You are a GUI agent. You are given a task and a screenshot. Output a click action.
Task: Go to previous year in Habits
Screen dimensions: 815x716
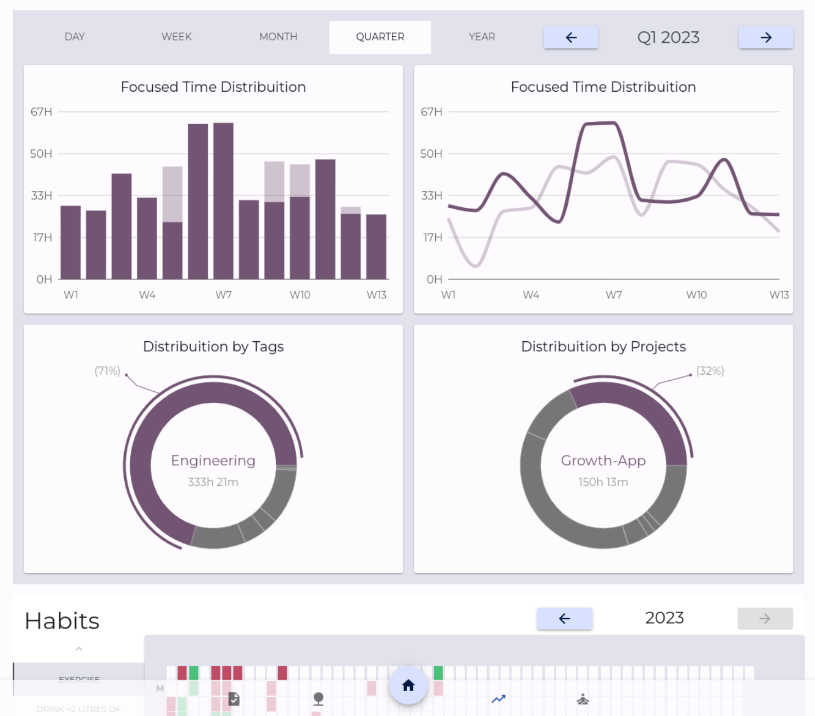564,619
